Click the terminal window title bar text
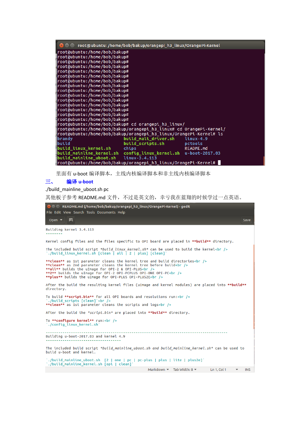300x424 pixels. 149,45
